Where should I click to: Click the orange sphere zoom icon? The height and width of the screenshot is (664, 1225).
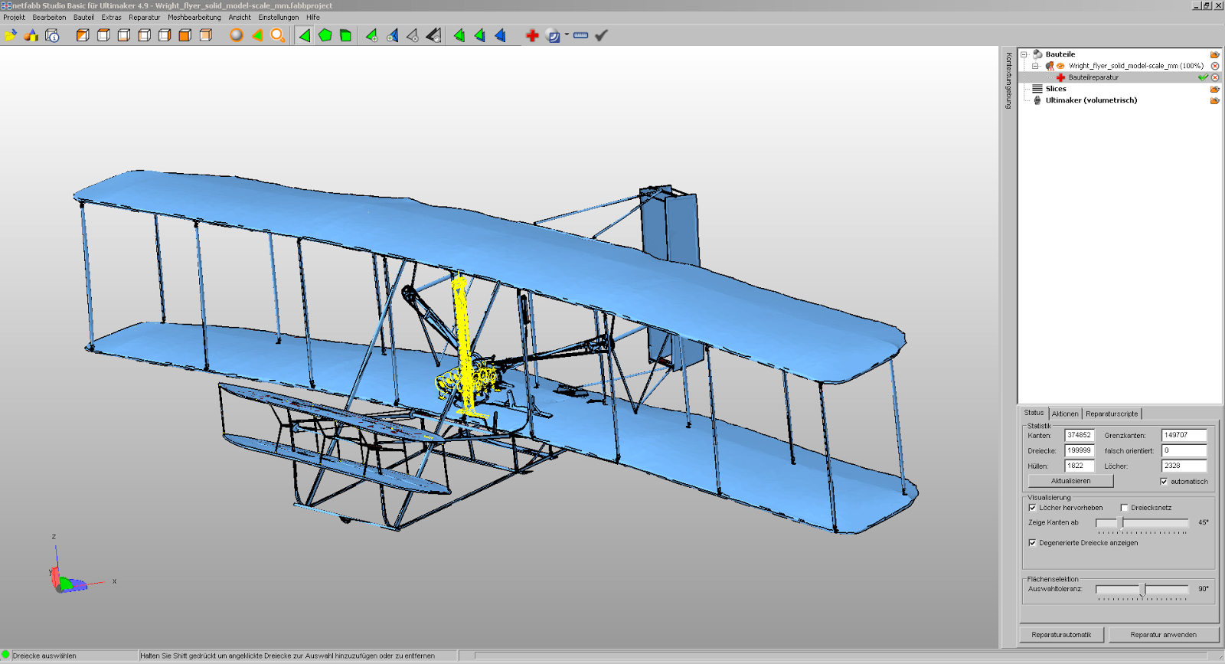click(237, 35)
